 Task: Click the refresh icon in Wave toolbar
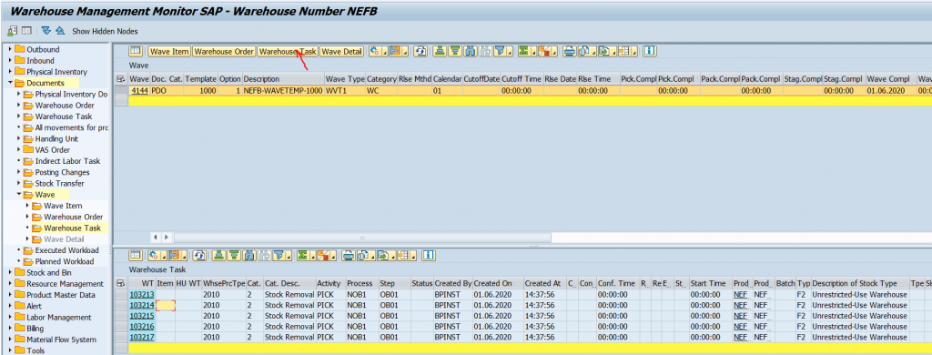(420, 51)
